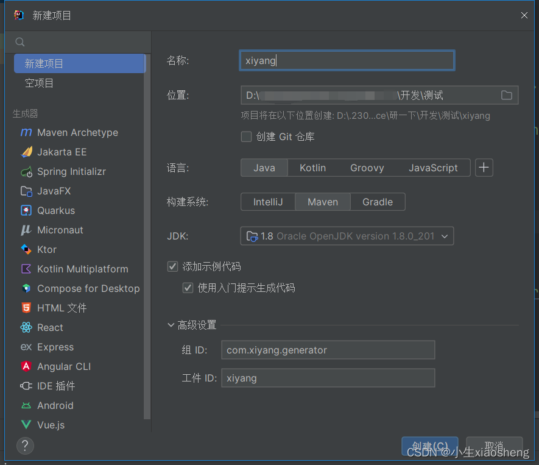Enable the create Git repository checkbox
539x465 pixels.
(x=246, y=137)
